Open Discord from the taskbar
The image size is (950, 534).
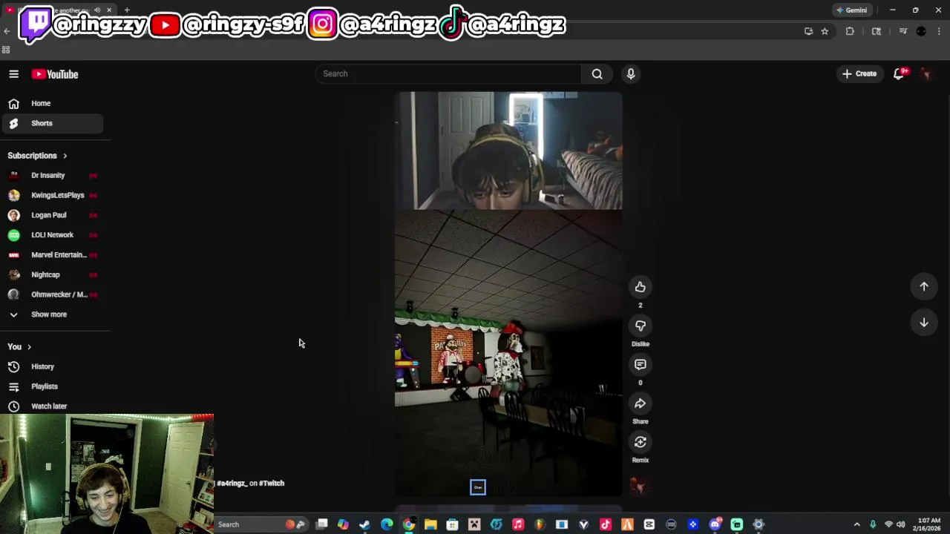715,524
